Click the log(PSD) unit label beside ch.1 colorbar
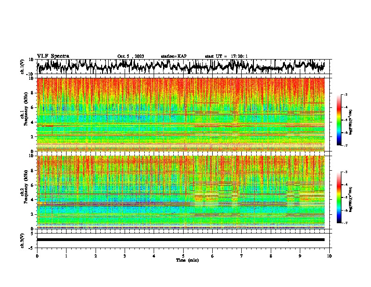Screen dimensions: 371x287 pyautogui.click(x=351, y=122)
